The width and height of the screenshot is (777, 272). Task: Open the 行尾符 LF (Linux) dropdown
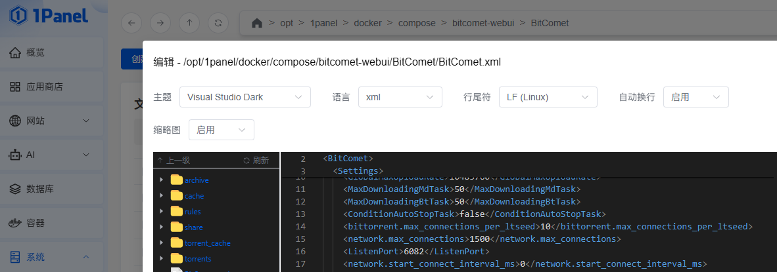click(x=548, y=97)
